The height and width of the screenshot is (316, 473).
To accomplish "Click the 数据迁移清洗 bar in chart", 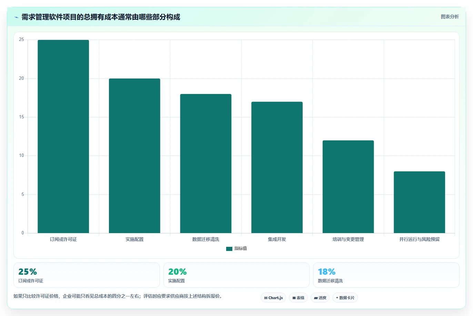I will click(x=206, y=164).
